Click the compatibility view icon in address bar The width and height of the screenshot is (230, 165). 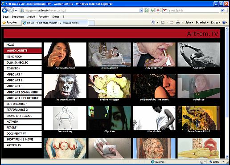coord(147,10)
